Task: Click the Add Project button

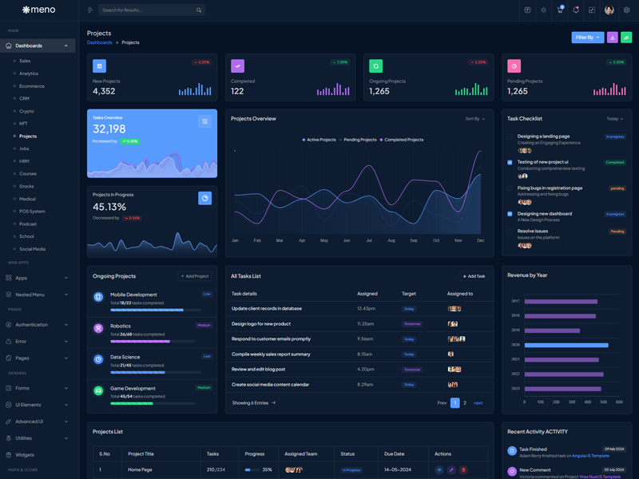Action: point(194,276)
